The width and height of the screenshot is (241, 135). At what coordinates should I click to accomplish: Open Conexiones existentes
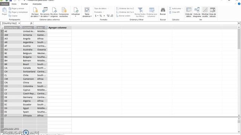pos(64,12)
